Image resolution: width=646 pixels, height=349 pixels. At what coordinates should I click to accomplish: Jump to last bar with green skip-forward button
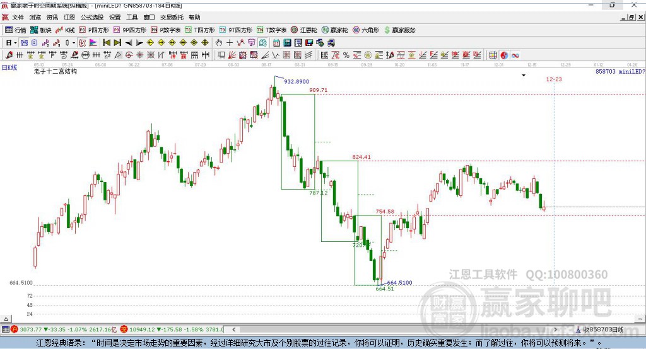click(117, 43)
